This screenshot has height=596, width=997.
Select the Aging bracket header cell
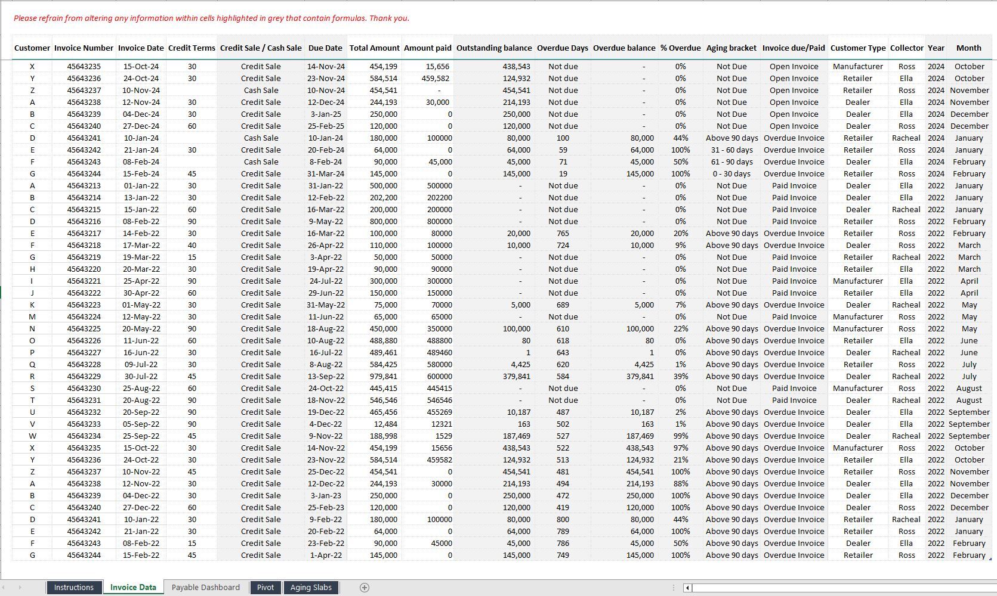(731, 48)
